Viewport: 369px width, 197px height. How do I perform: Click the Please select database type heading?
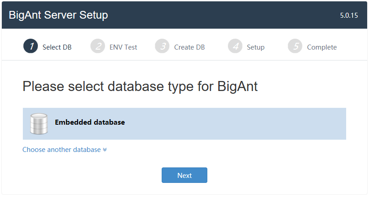pos(140,87)
